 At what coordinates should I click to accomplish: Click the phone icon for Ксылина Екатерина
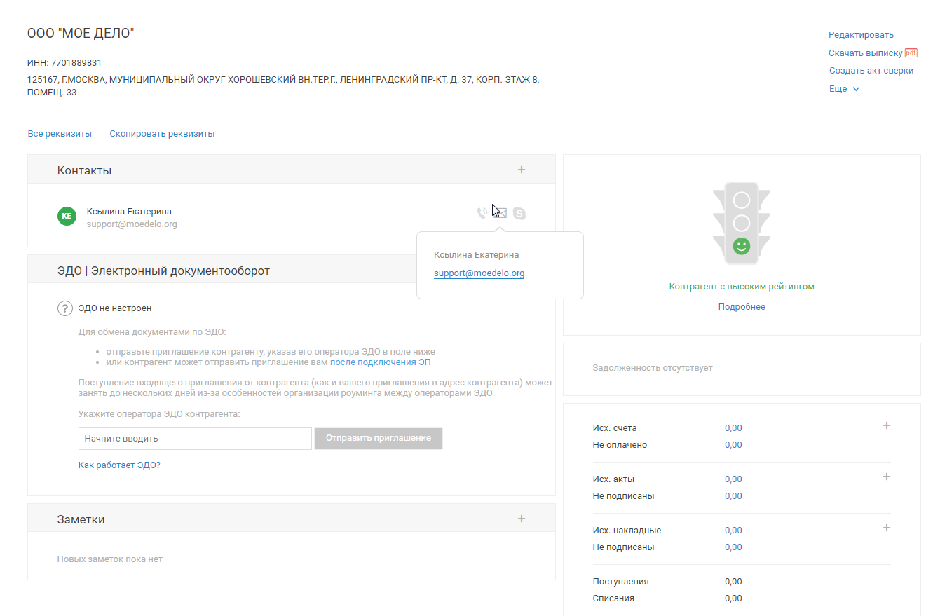(x=482, y=213)
